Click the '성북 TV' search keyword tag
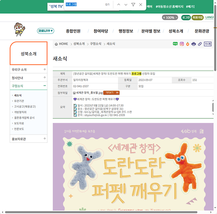The height and width of the screenshot is (214, 217). point(56,7)
